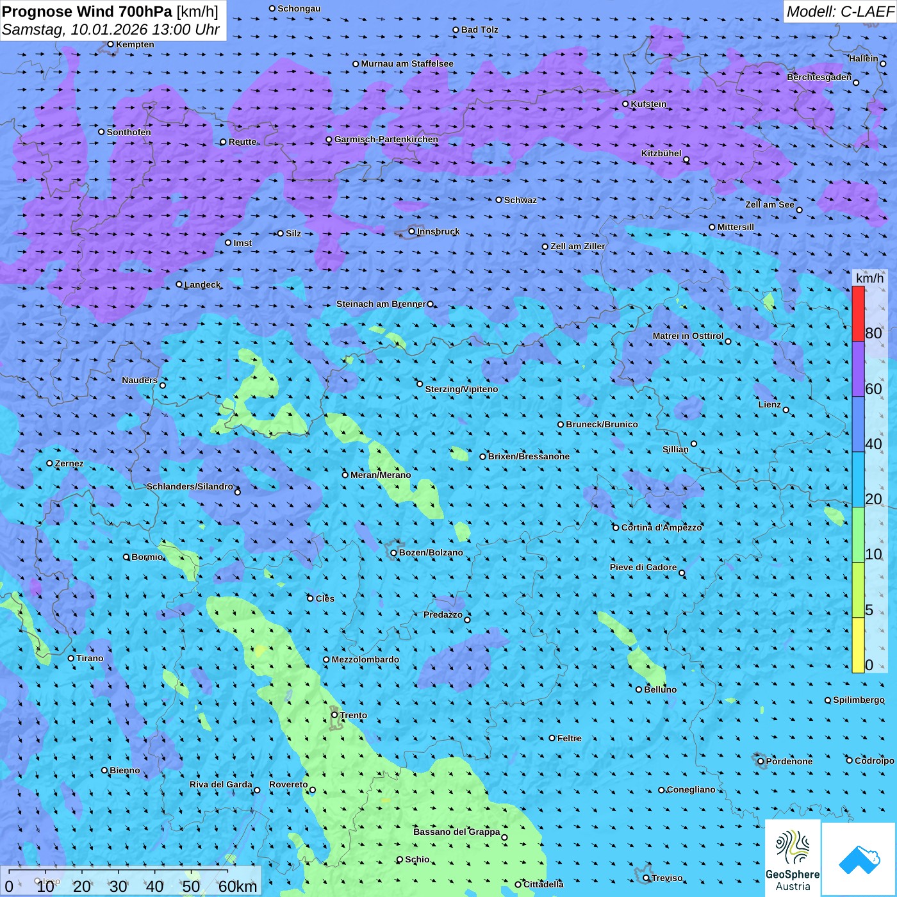897x897 pixels.
Task: Click the Mittersill label
Action: coord(736,227)
